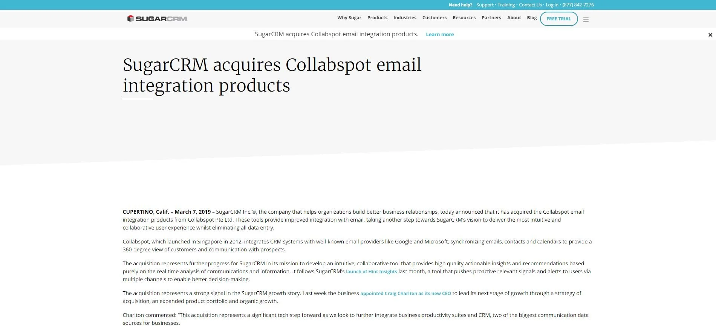The height and width of the screenshot is (332, 716).
Task: Click the SugarCRM logo
Action: coord(157,18)
